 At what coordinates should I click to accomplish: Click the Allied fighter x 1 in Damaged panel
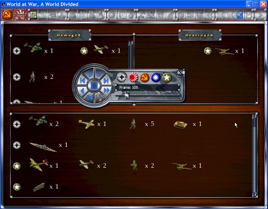click(x=101, y=49)
